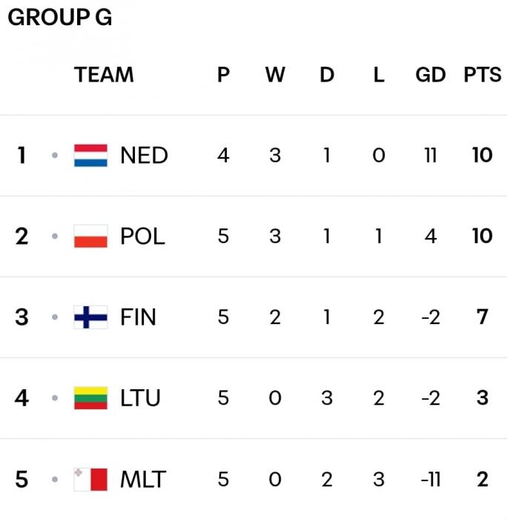Click the Lithuania flag icon
The image size is (507, 519).
click(90, 398)
